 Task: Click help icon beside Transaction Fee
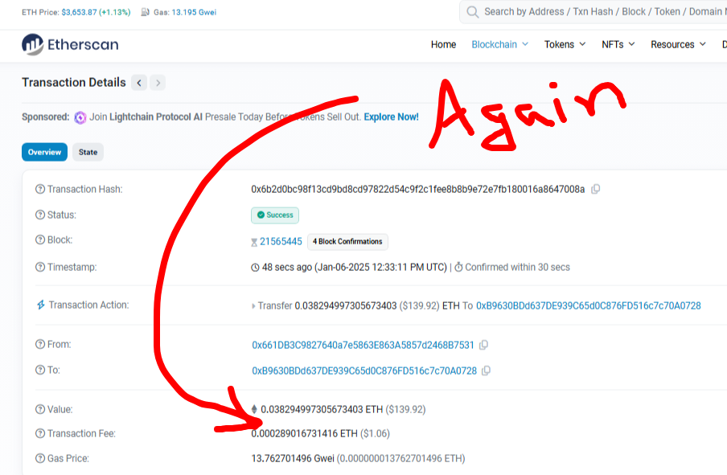pyautogui.click(x=40, y=434)
